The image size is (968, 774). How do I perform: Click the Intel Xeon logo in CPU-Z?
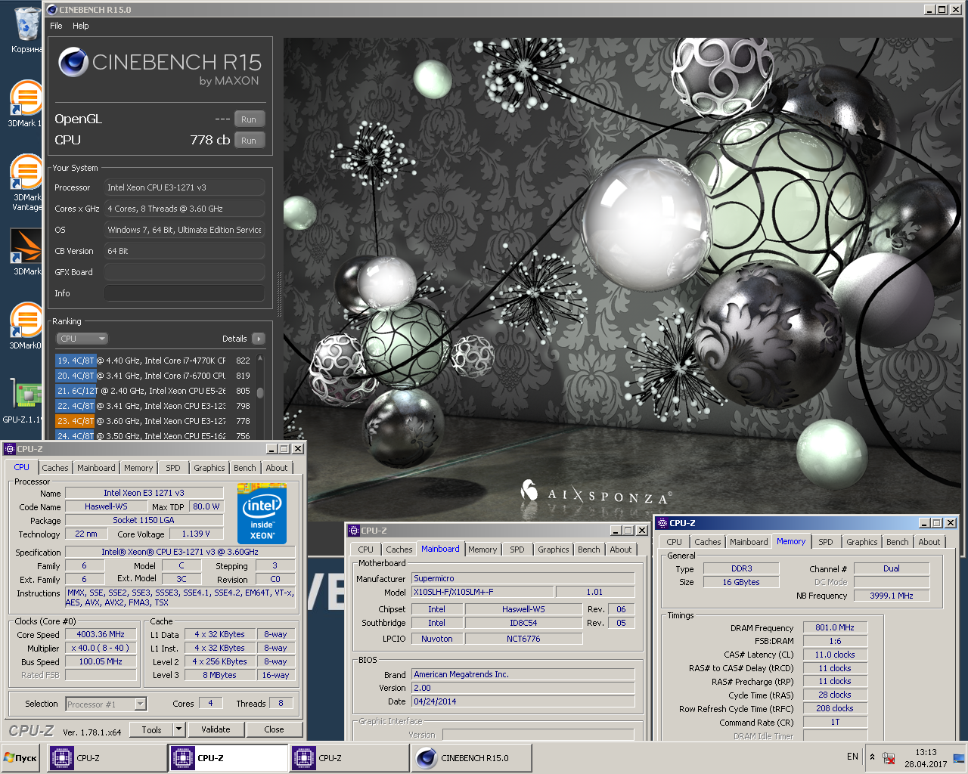262,513
